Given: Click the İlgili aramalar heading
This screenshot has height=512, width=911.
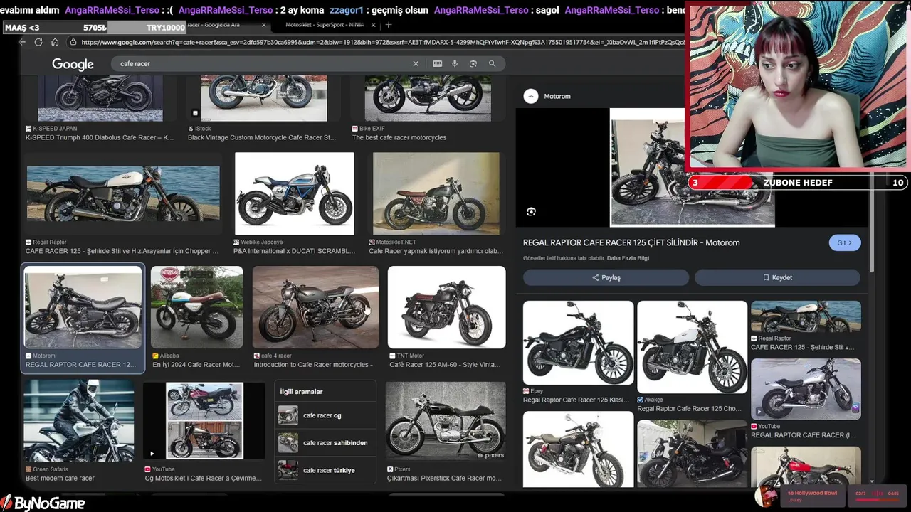Looking at the screenshot, I should [301, 391].
